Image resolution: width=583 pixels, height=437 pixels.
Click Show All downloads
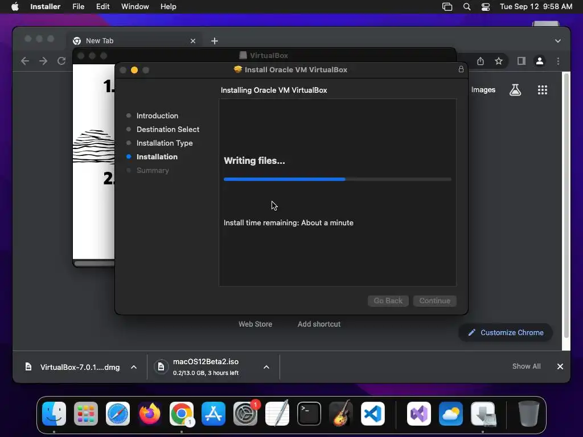(x=526, y=366)
